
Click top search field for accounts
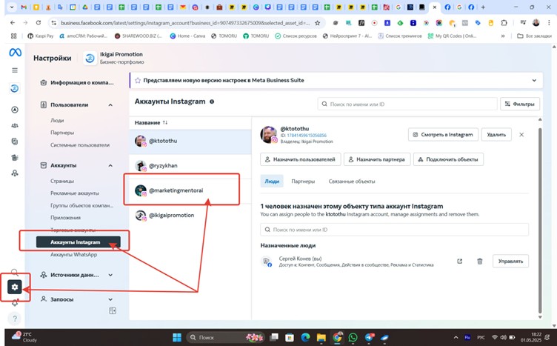point(407,104)
